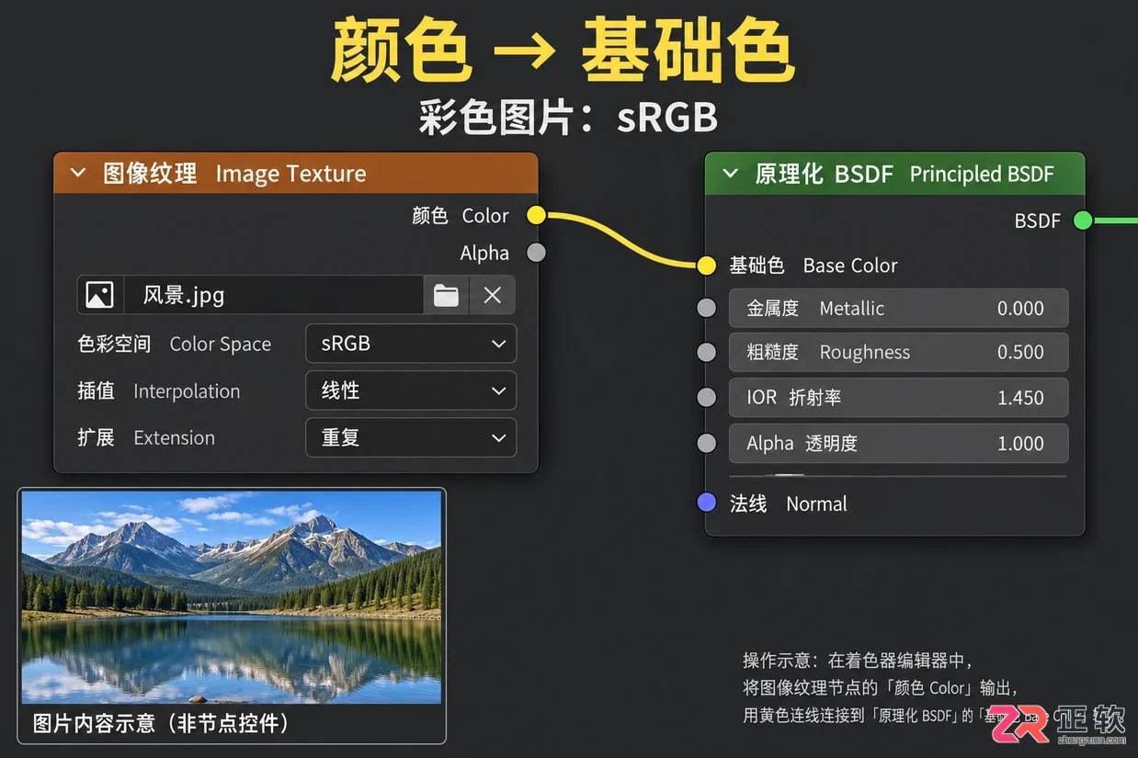
Task: Click the 色彩空间 Color Space label
Action: pyautogui.click(x=175, y=344)
